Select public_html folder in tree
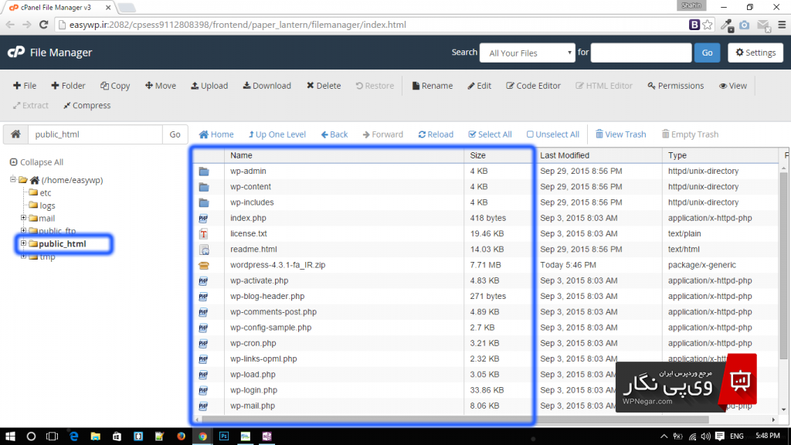The height and width of the screenshot is (445, 791). (62, 243)
